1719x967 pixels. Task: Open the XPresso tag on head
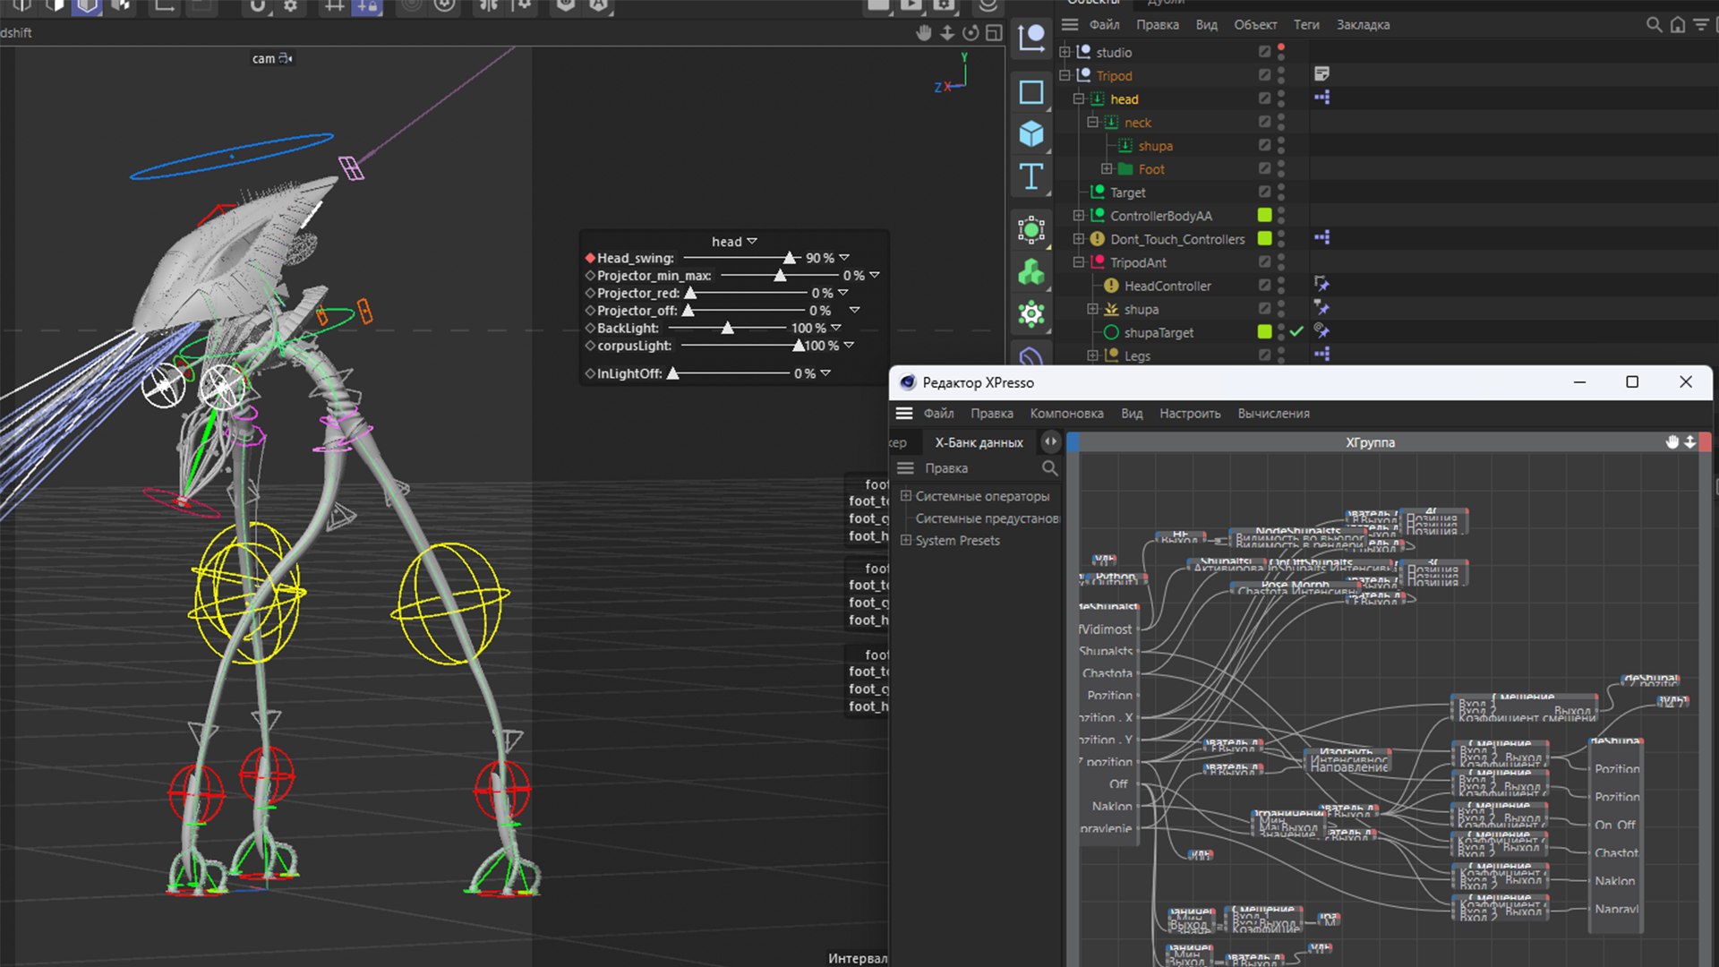(x=1321, y=98)
